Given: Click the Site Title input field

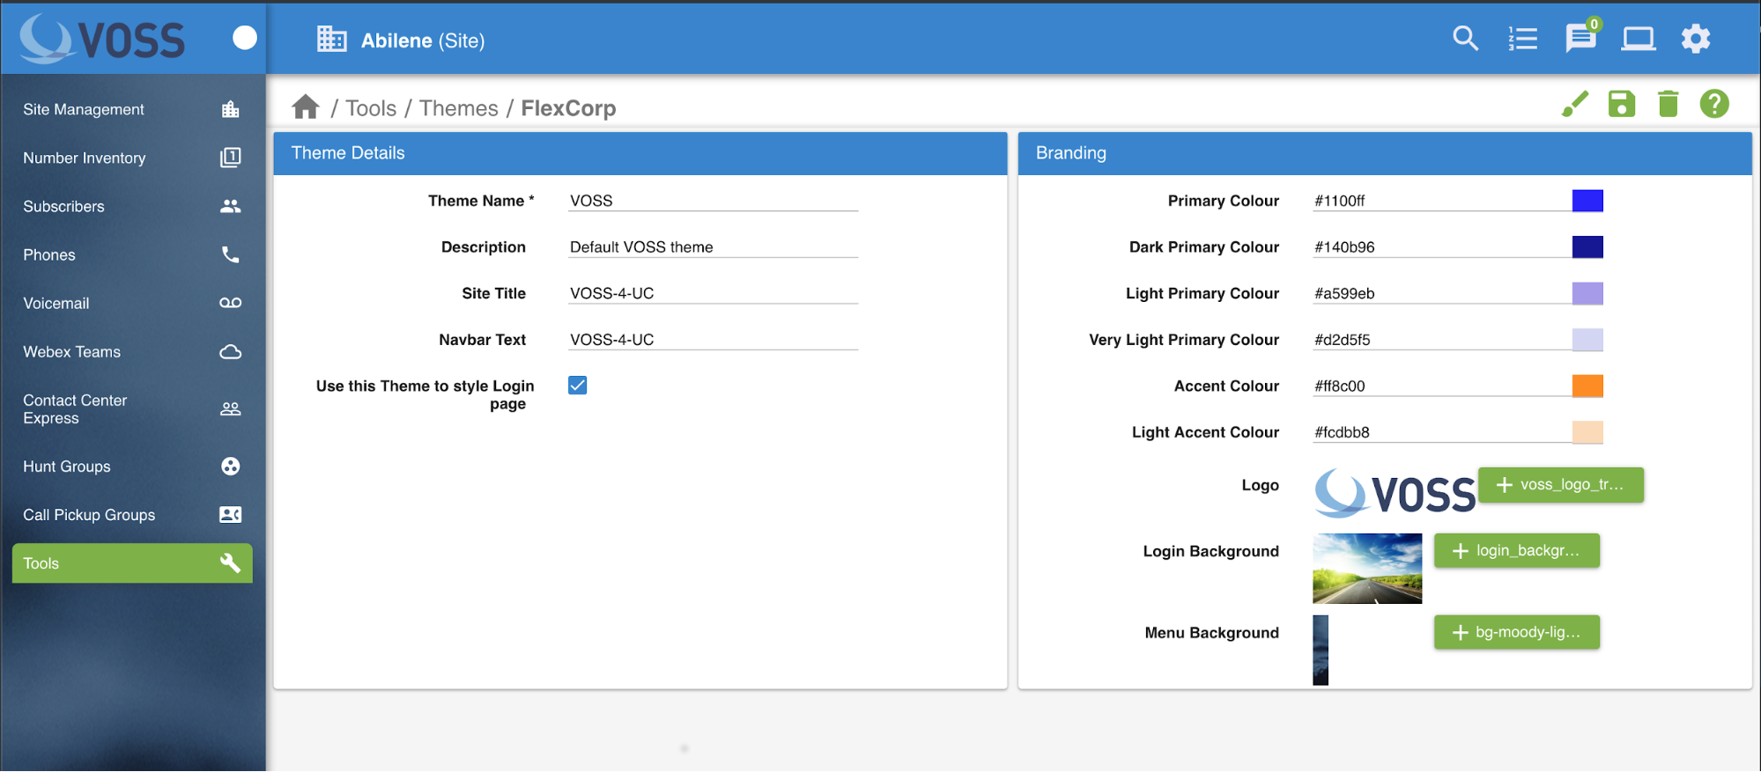Looking at the screenshot, I should click(x=714, y=293).
